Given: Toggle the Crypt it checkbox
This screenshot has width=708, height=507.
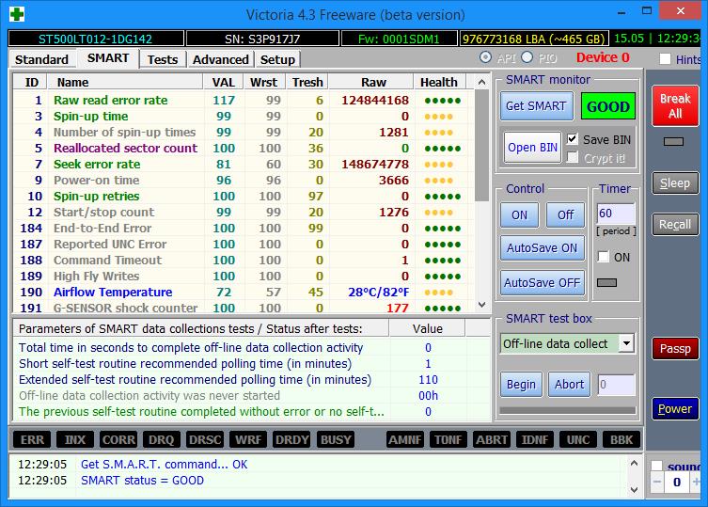Looking at the screenshot, I should coord(572,158).
